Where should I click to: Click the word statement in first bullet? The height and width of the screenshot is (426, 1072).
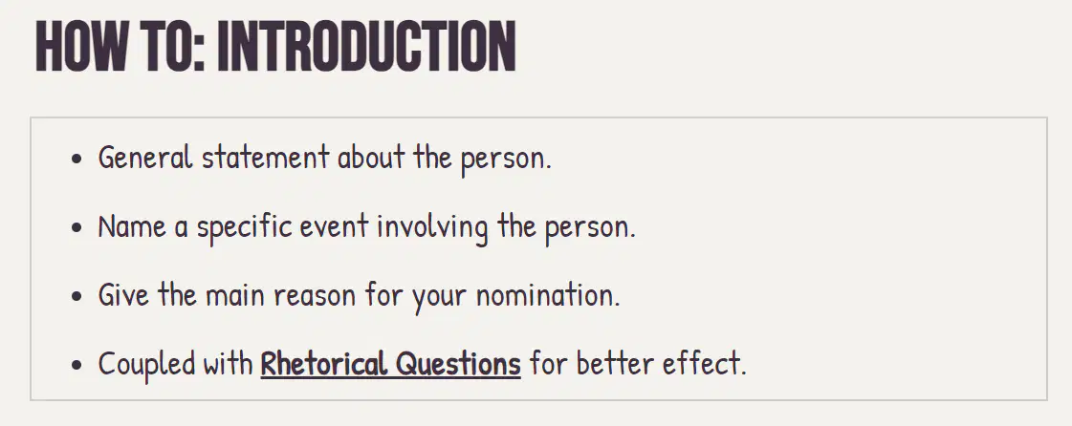pos(265,158)
